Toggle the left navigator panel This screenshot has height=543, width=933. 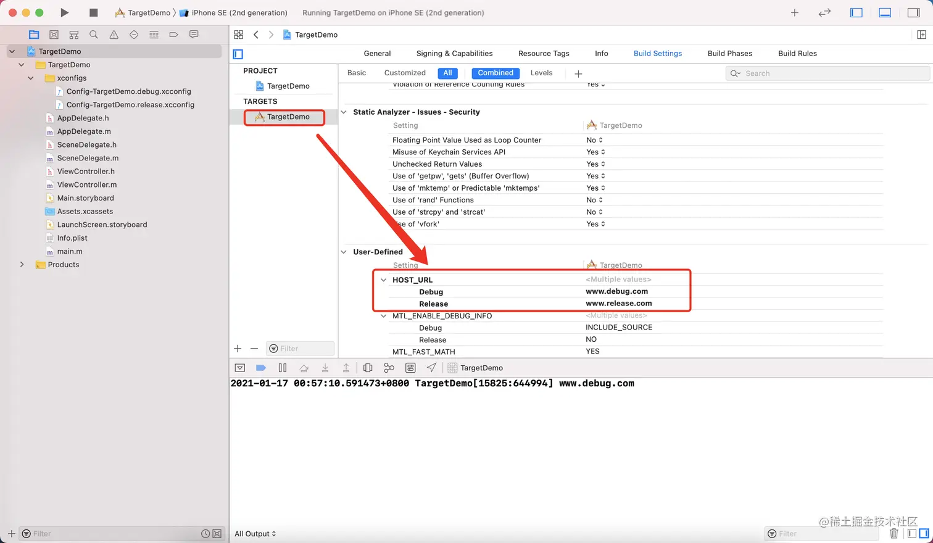click(856, 12)
